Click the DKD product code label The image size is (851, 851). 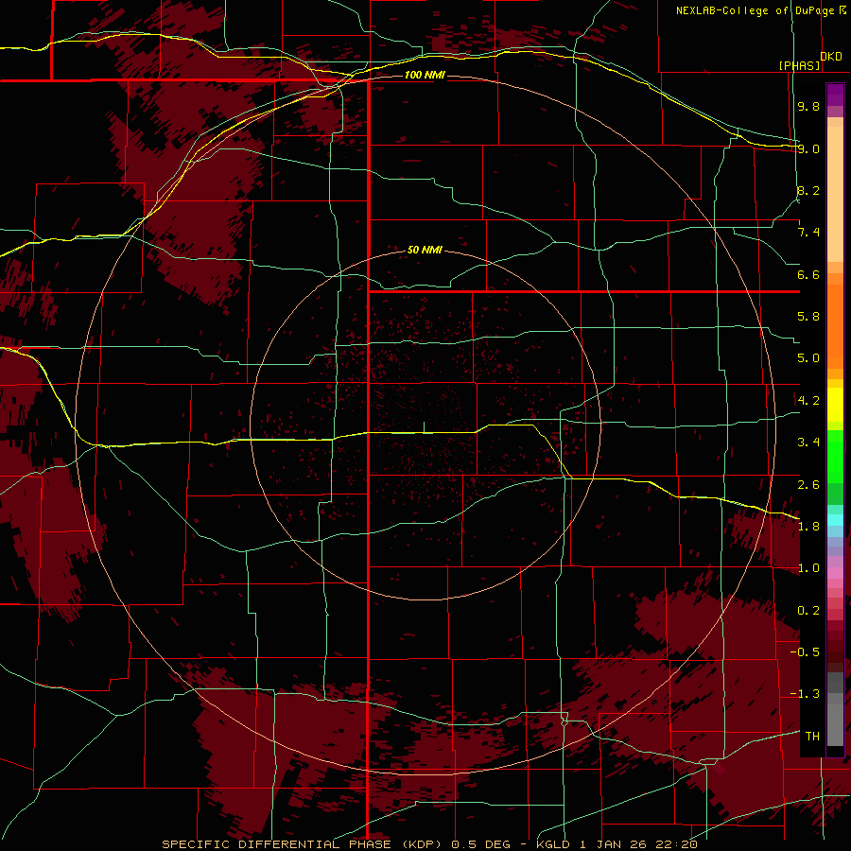click(x=831, y=57)
